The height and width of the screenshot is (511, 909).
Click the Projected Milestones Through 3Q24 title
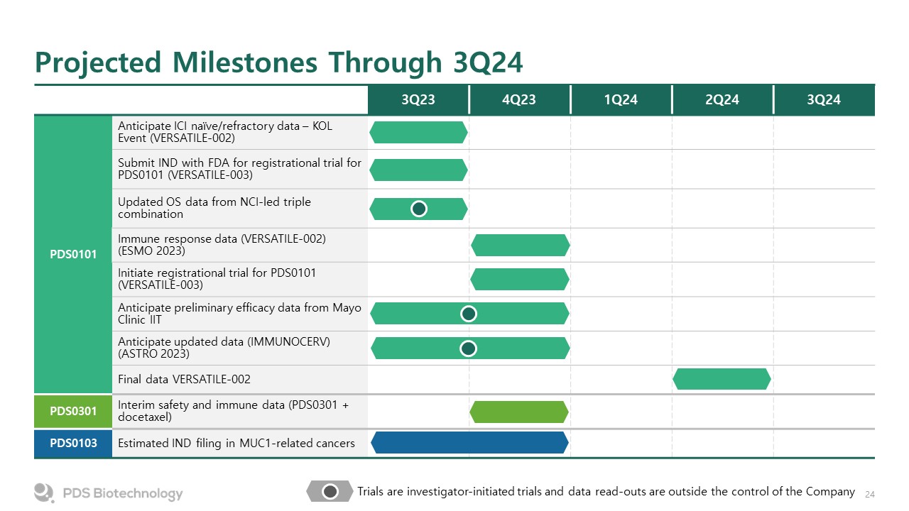(x=279, y=62)
